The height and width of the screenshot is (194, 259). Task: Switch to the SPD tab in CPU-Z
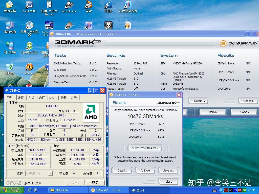(x=52, y=98)
